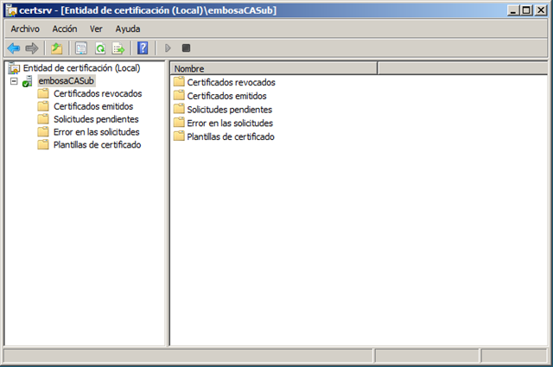Collapse the embosaCASub tree node
Screen dimensions: 553x367
[14, 81]
